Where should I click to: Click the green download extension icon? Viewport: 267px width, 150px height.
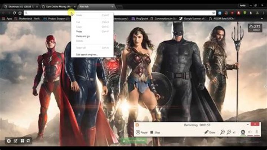tap(245, 13)
